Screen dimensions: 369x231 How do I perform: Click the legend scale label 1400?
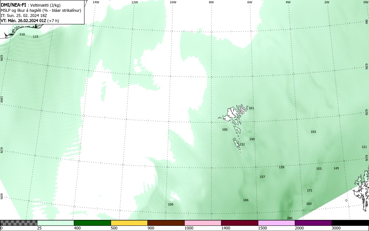[x=226, y=228]
